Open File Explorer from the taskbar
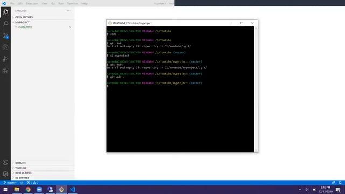 point(17,189)
